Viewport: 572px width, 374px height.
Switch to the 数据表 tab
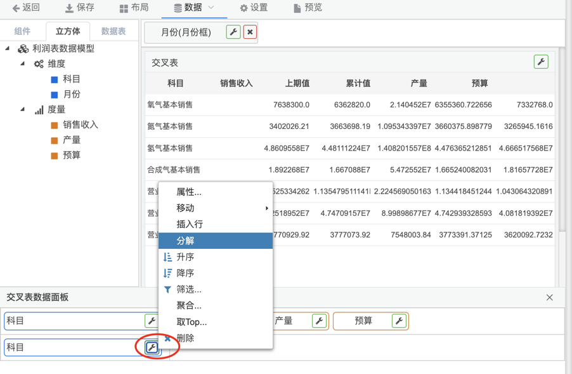[x=114, y=31]
